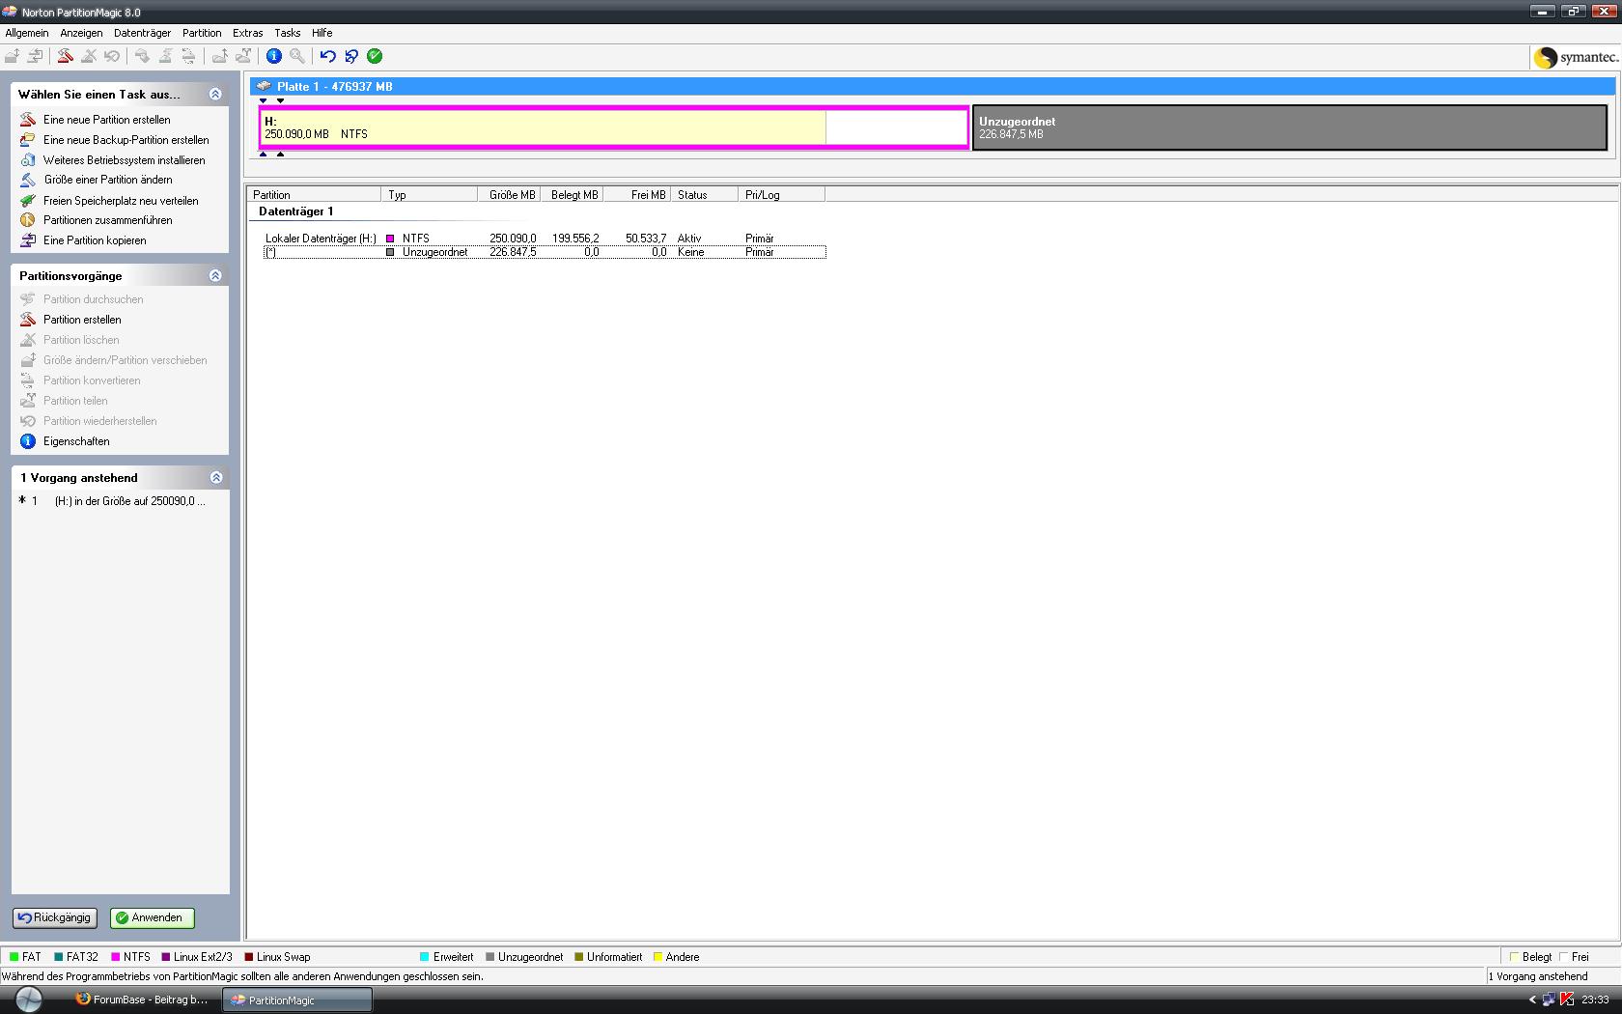This screenshot has height=1014, width=1622.
Task: Sort by the 'Belegt MB' column header
Action: 573,194
